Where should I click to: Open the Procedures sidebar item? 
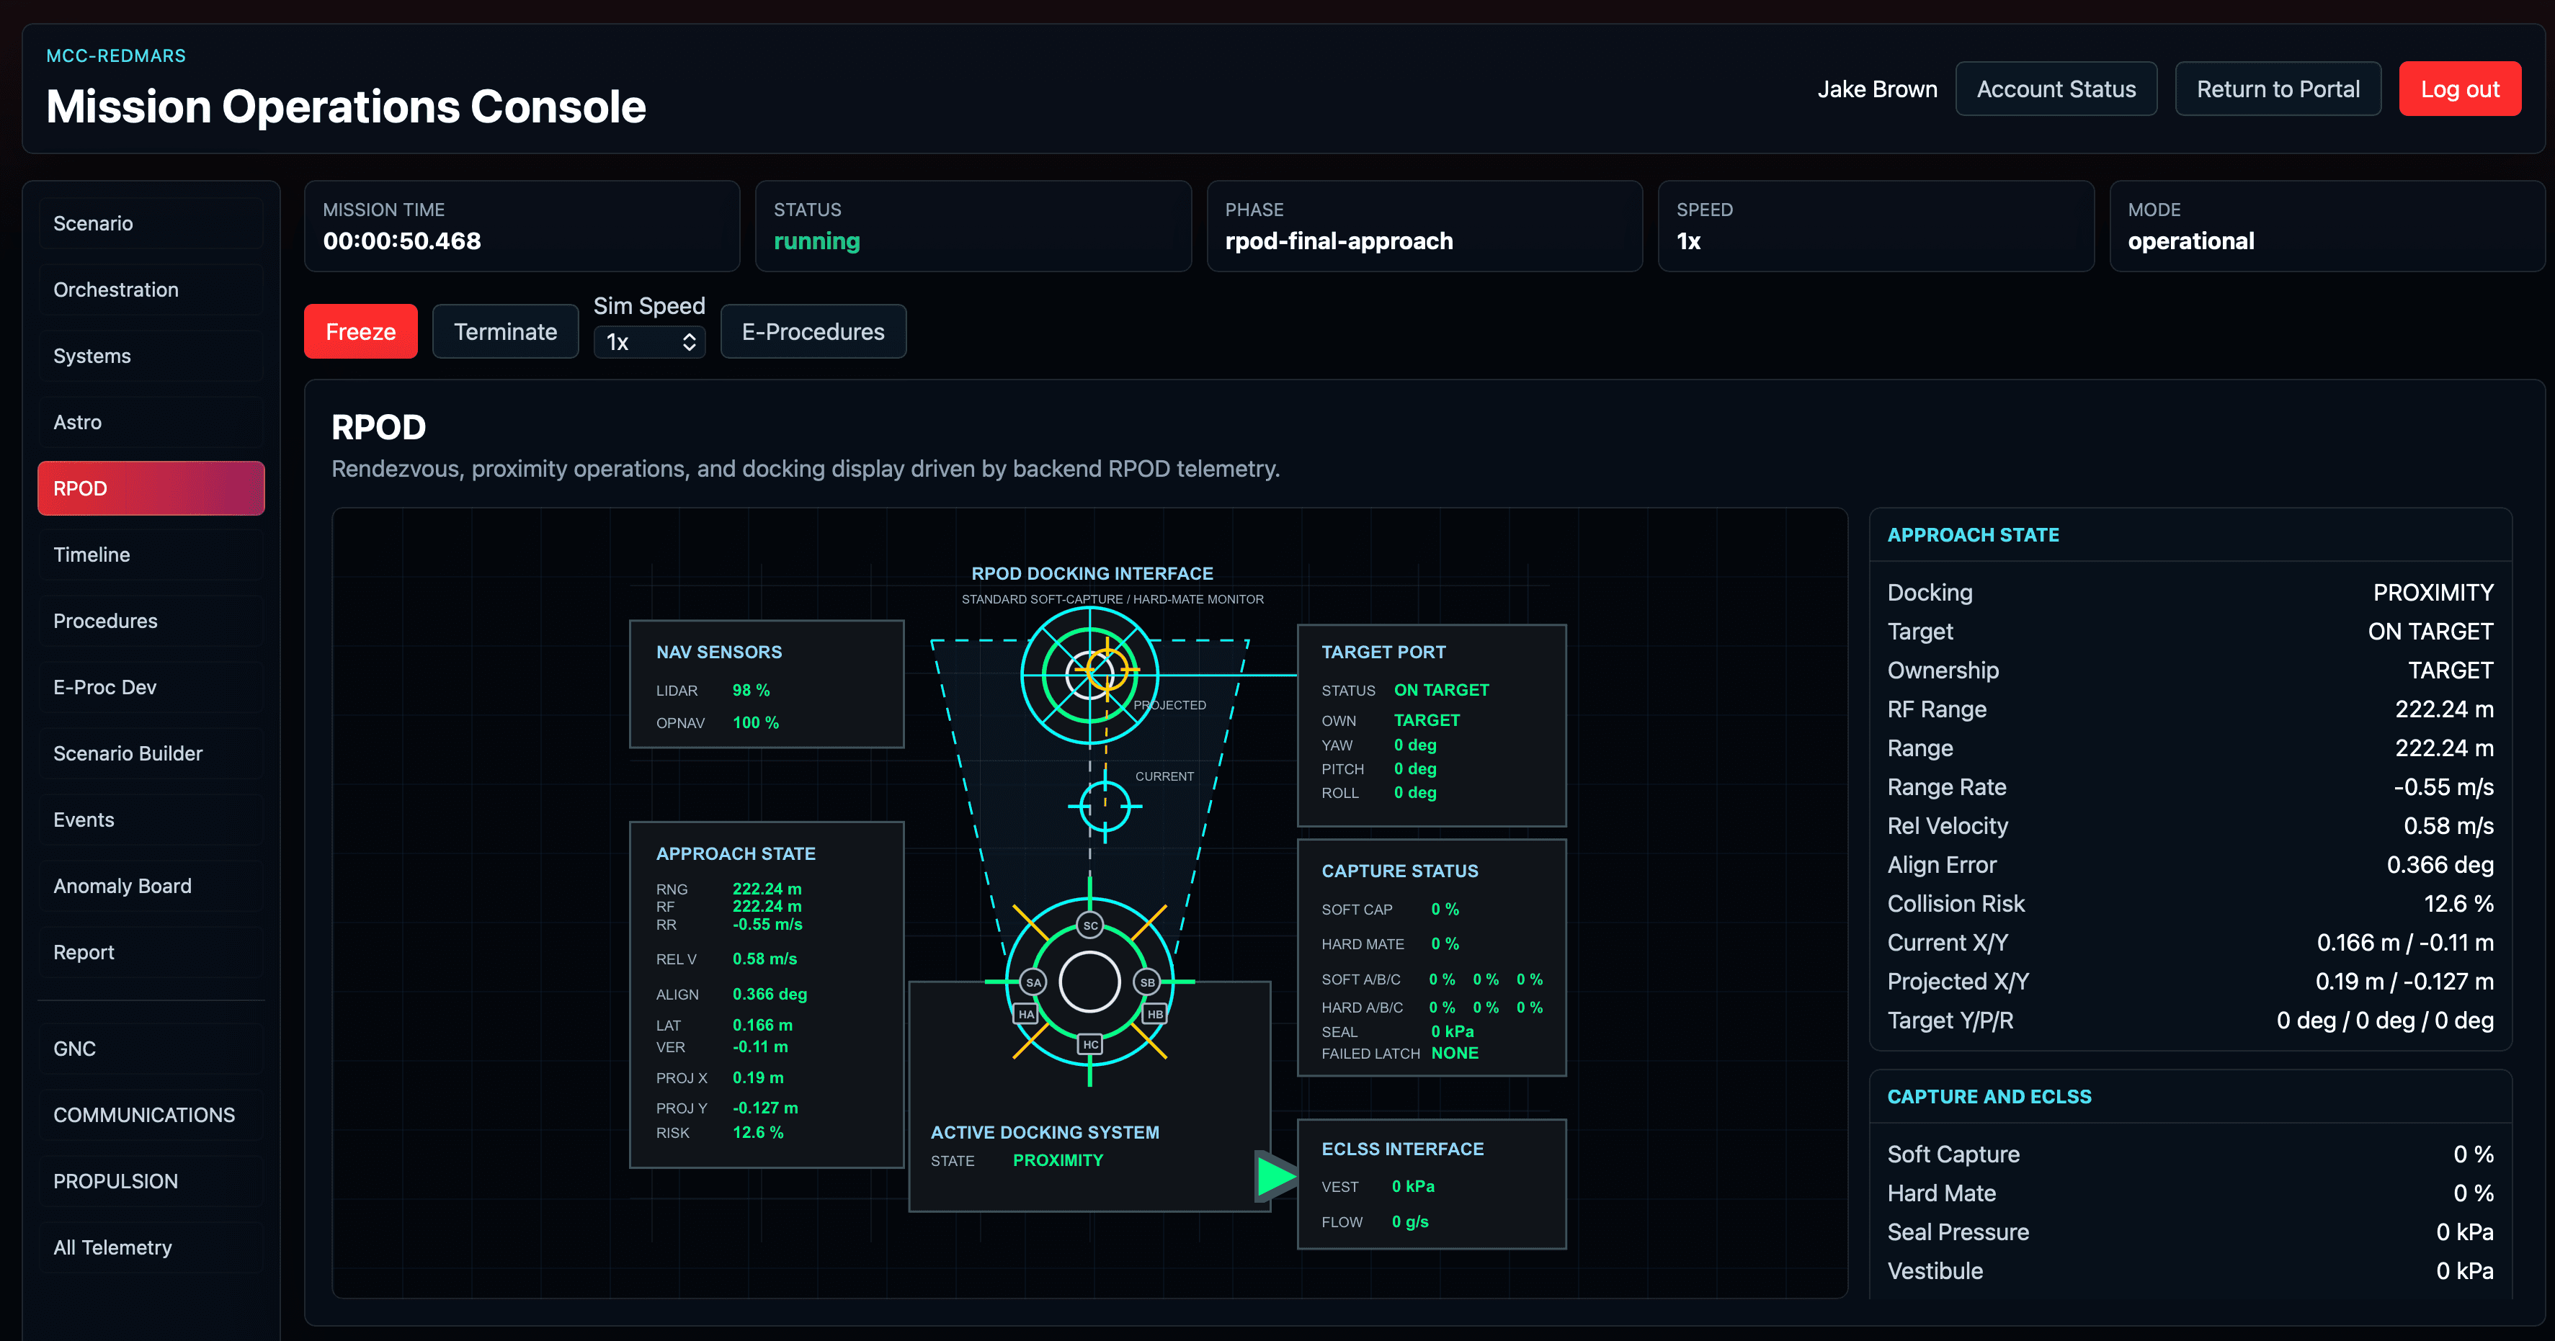click(151, 621)
